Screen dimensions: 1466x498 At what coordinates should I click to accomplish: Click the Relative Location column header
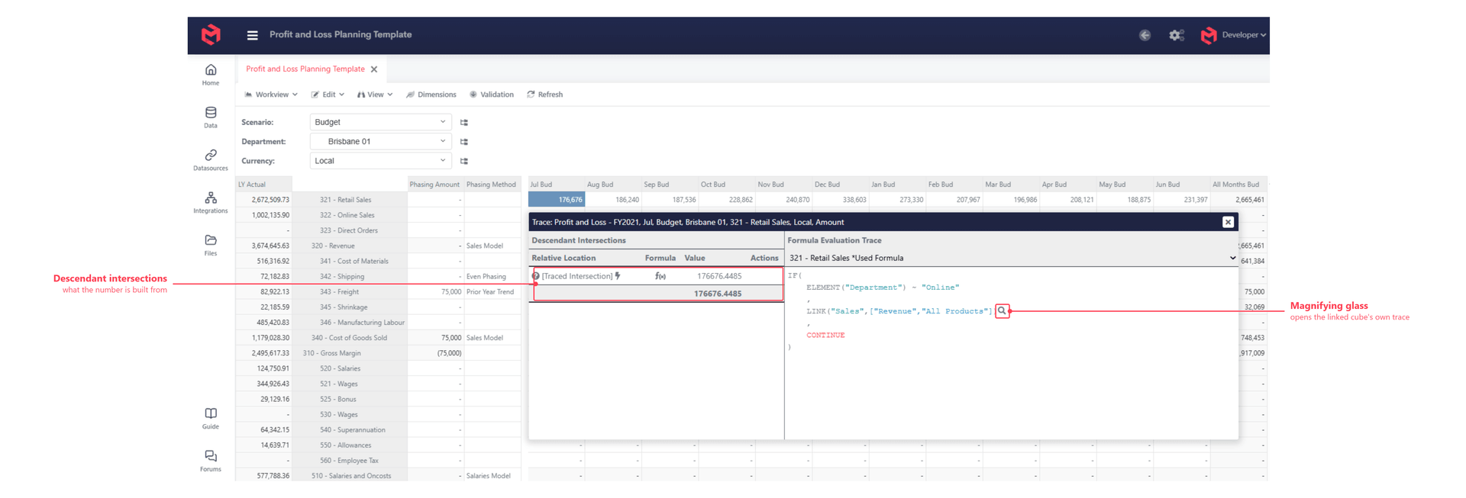pyautogui.click(x=563, y=258)
